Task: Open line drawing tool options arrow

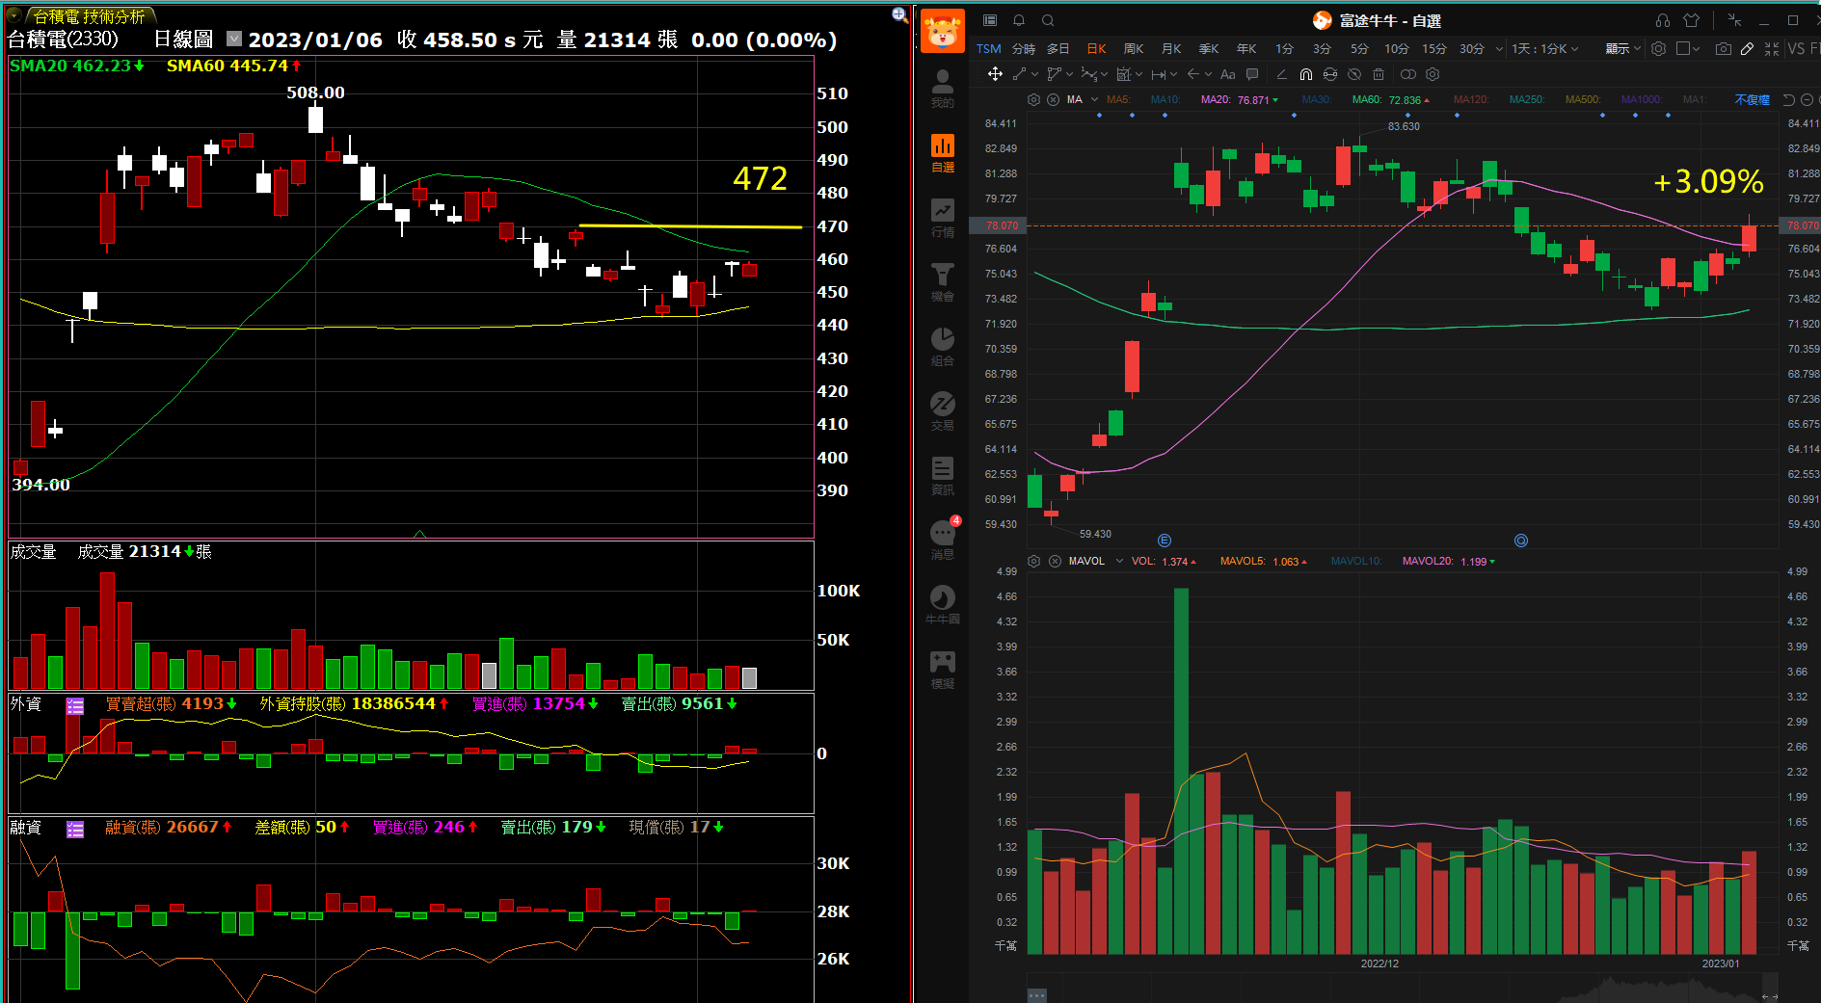Action: (1034, 74)
